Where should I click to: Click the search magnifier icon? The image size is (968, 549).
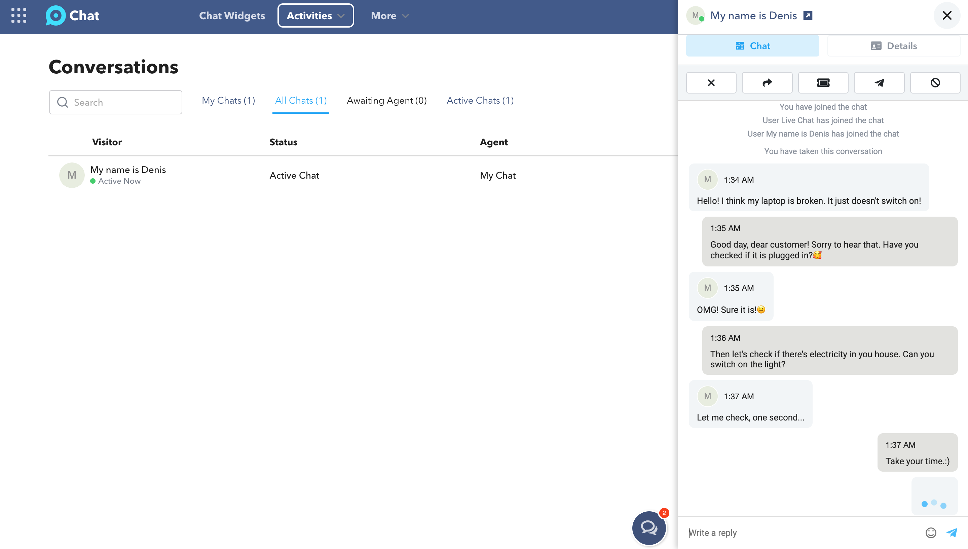62,102
